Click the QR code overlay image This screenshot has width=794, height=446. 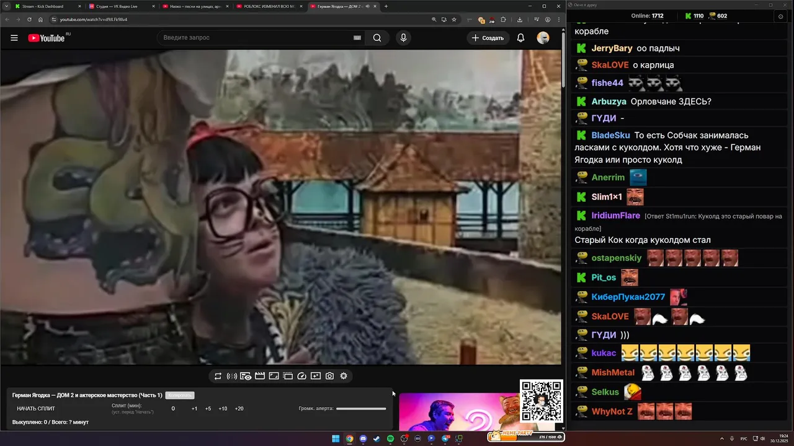[541, 401]
